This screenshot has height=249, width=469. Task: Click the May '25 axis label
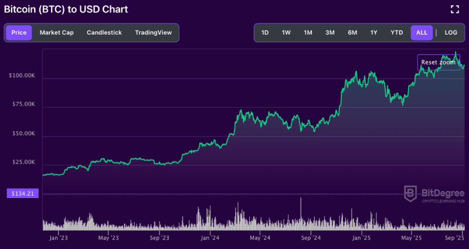[412, 238]
